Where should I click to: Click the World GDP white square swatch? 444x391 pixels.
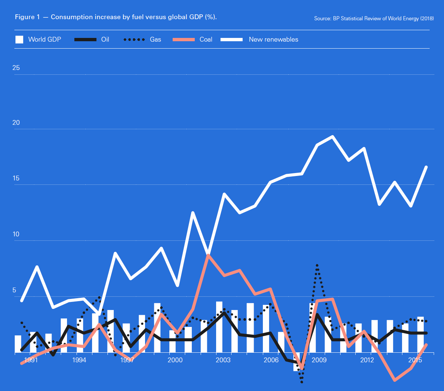(x=19, y=39)
